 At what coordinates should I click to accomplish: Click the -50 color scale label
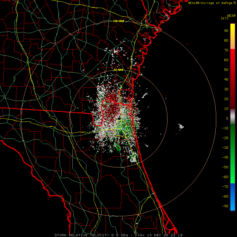(x=225, y=167)
